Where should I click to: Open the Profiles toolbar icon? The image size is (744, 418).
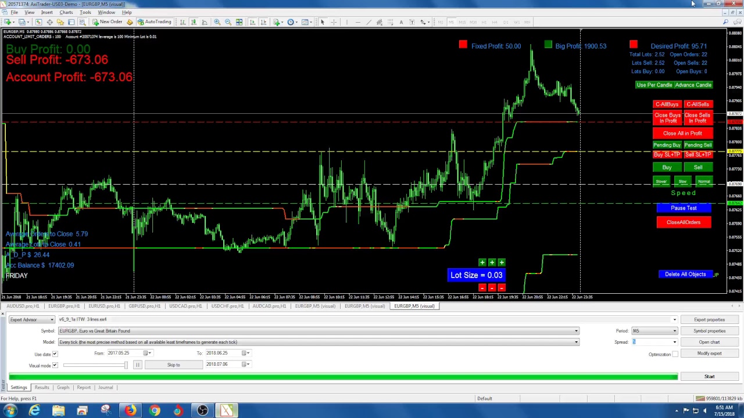22,22
